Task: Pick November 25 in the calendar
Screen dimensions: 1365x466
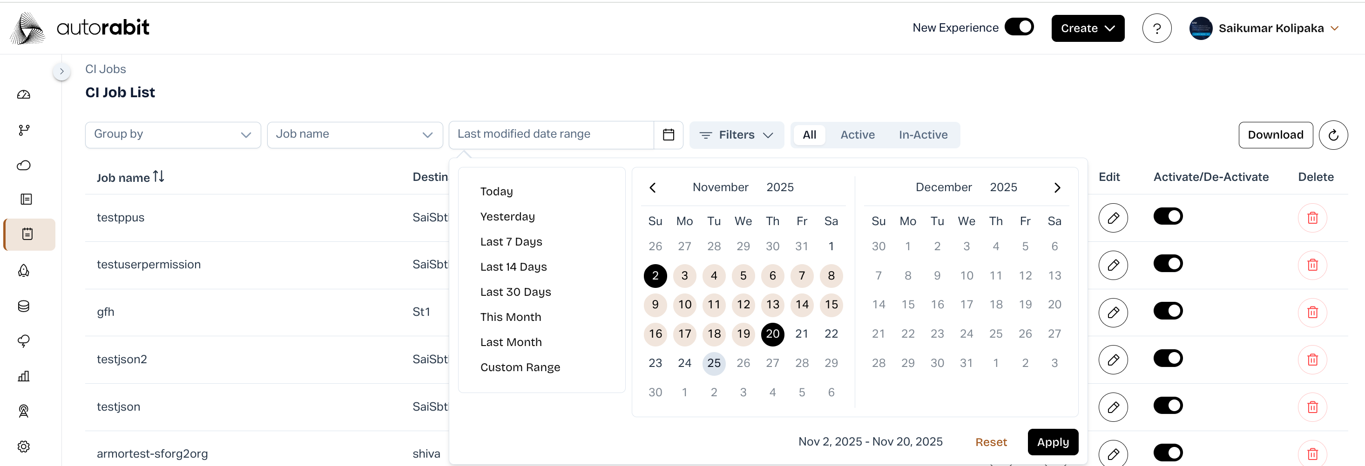Action: click(713, 363)
